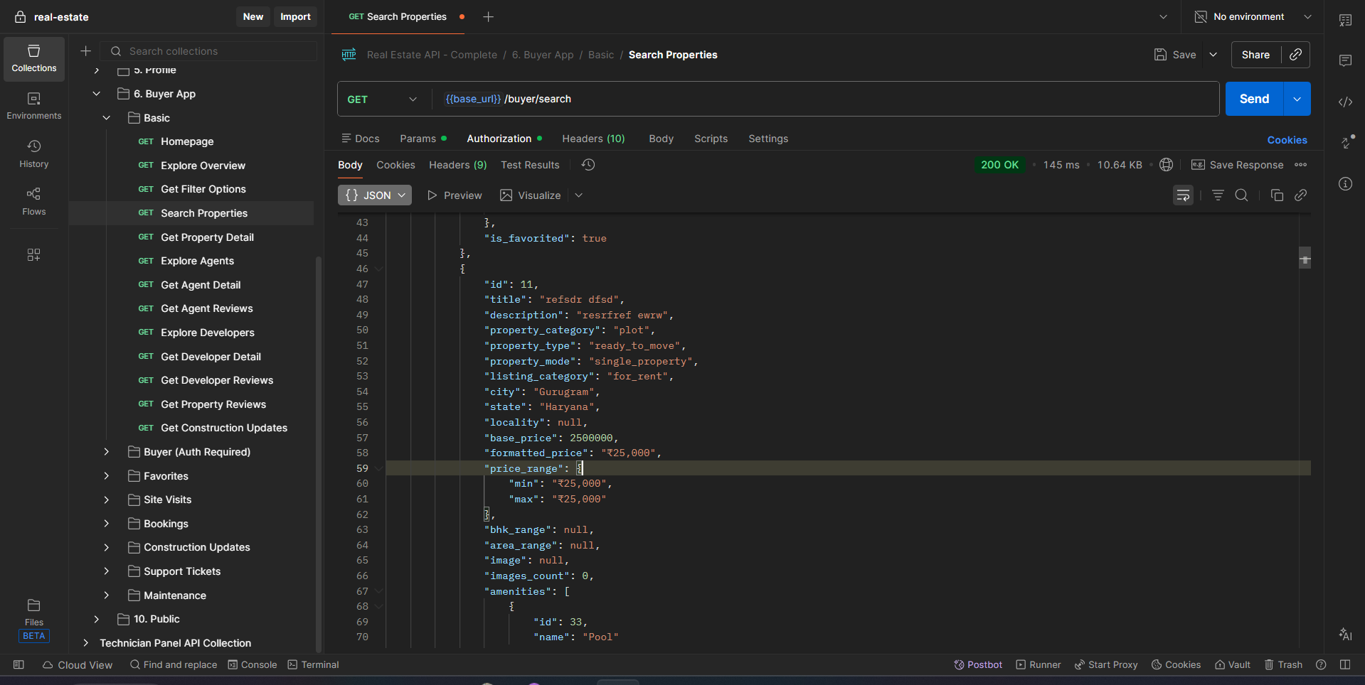This screenshot has width=1365, height=685.
Task: Search within the response body
Action: pos(1241,195)
